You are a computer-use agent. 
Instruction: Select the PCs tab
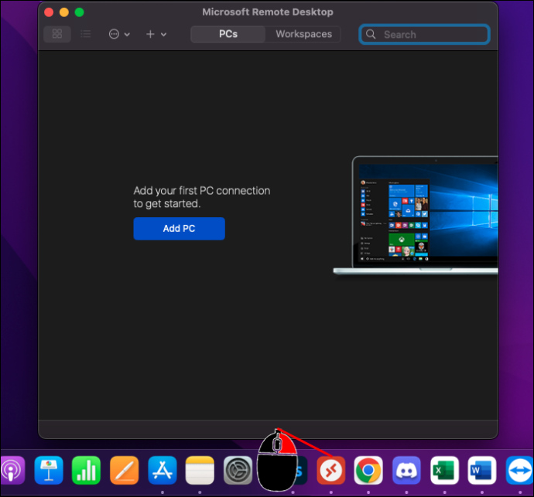click(x=228, y=34)
